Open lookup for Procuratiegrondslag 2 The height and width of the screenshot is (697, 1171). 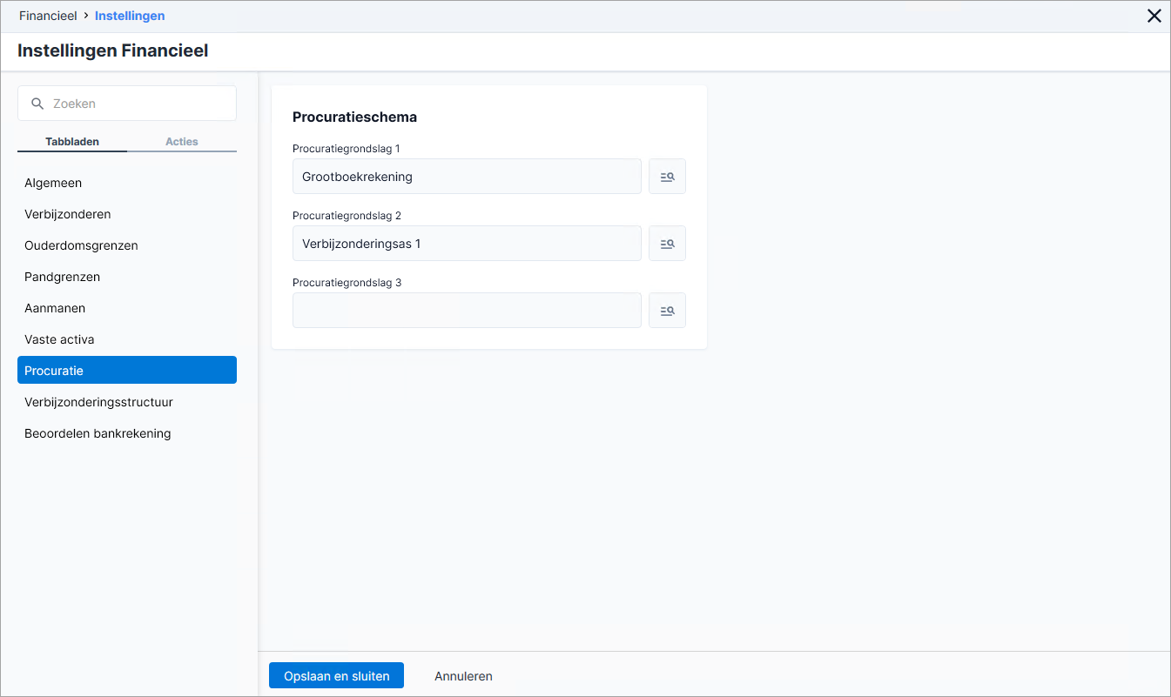[x=667, y=244]
